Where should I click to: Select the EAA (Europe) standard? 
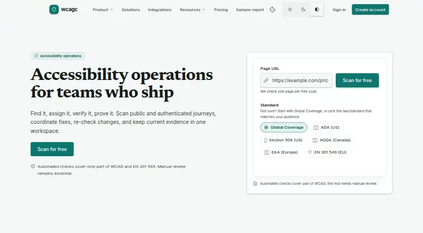[x=281, y=152]
